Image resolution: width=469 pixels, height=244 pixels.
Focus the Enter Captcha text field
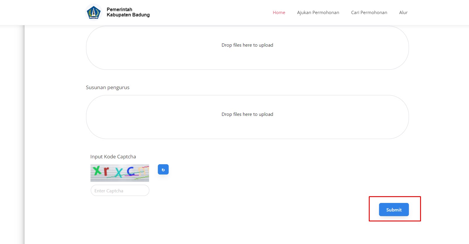[x=120, y=191]
